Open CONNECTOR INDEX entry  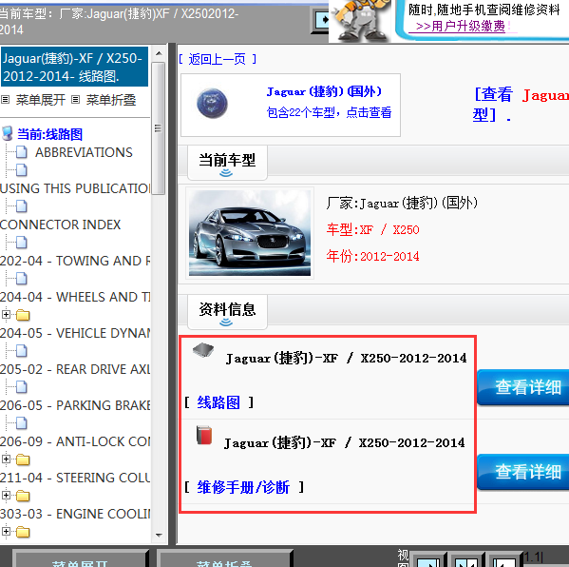point(60,225)
